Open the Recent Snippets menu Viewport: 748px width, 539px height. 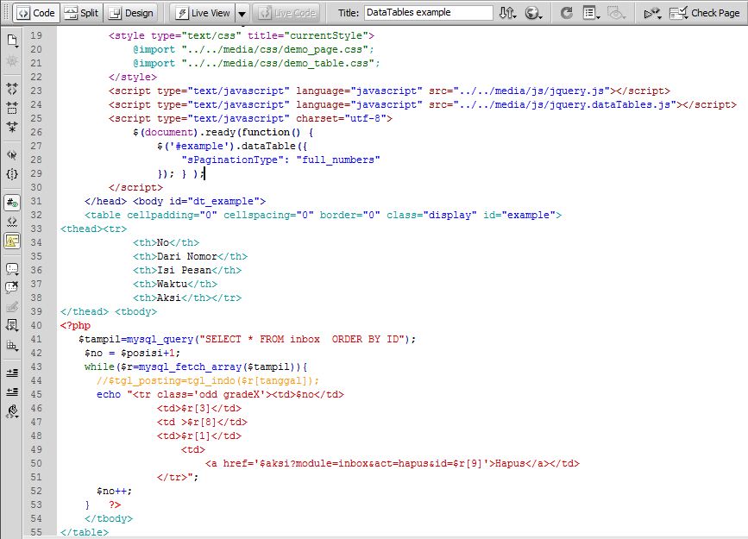point(12,326)
